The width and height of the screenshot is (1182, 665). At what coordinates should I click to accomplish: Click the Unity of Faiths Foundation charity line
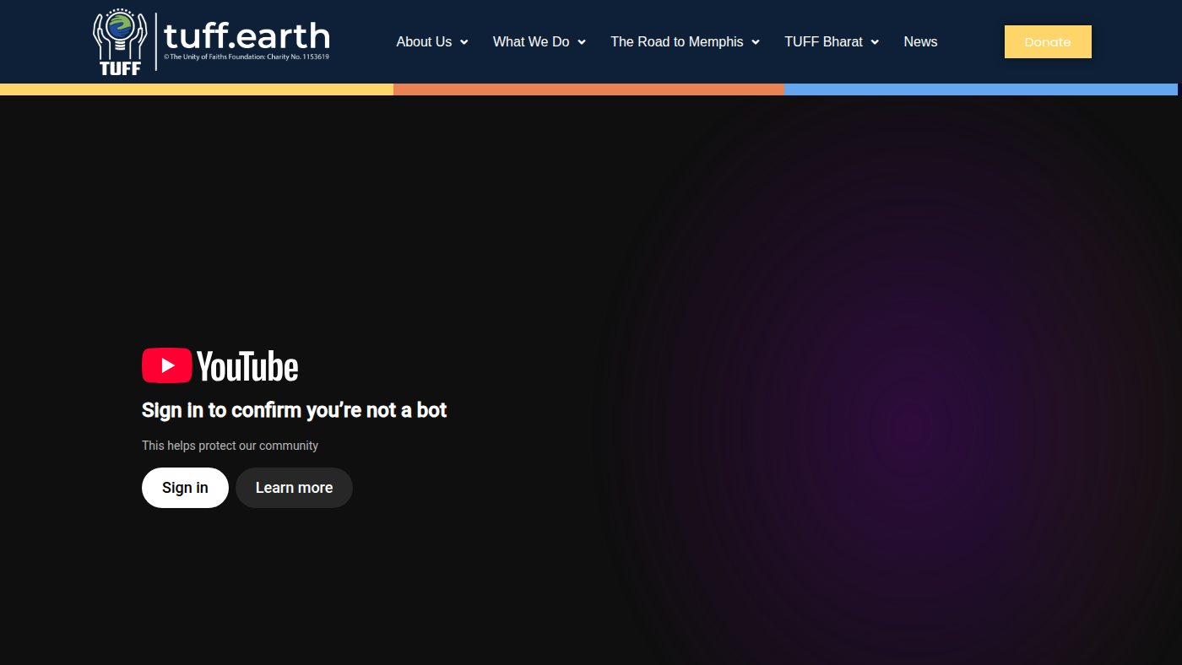247,57
